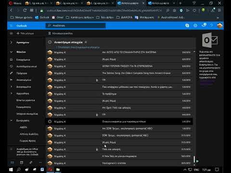This screenshot has height=173, width=231.
Task: Open the Απεσταλμένα sent folder
Action: pyautogui.click(x=24, y=80)
